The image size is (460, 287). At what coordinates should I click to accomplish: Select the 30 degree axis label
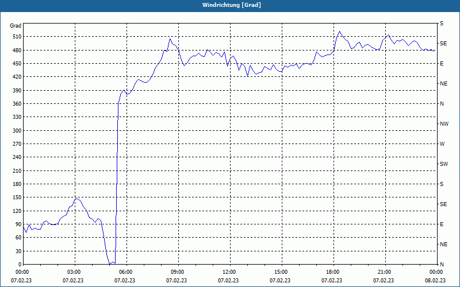click(x=18, y=251)
